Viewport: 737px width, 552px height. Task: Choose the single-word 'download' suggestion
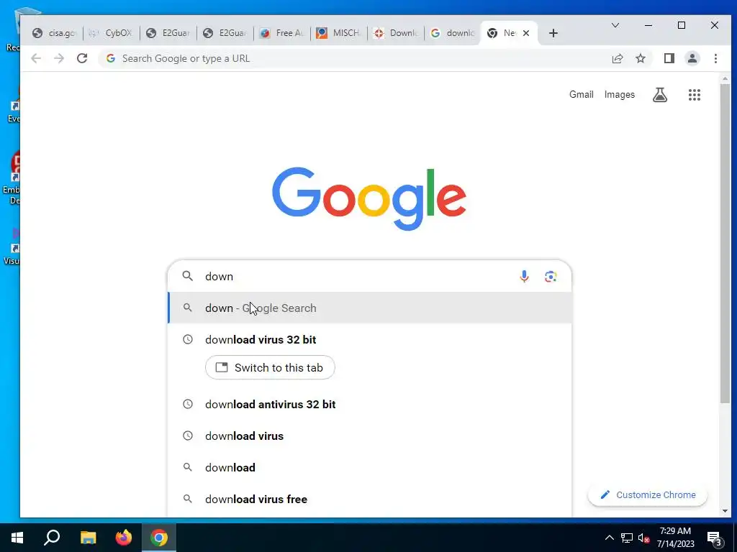click(x=369, y=467)
